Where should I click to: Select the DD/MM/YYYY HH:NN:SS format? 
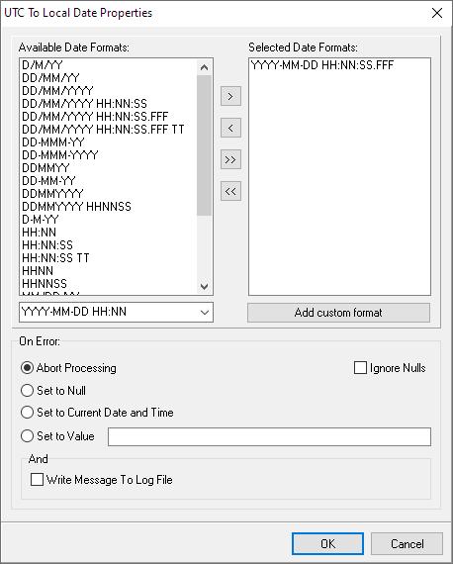click(84, 104)
